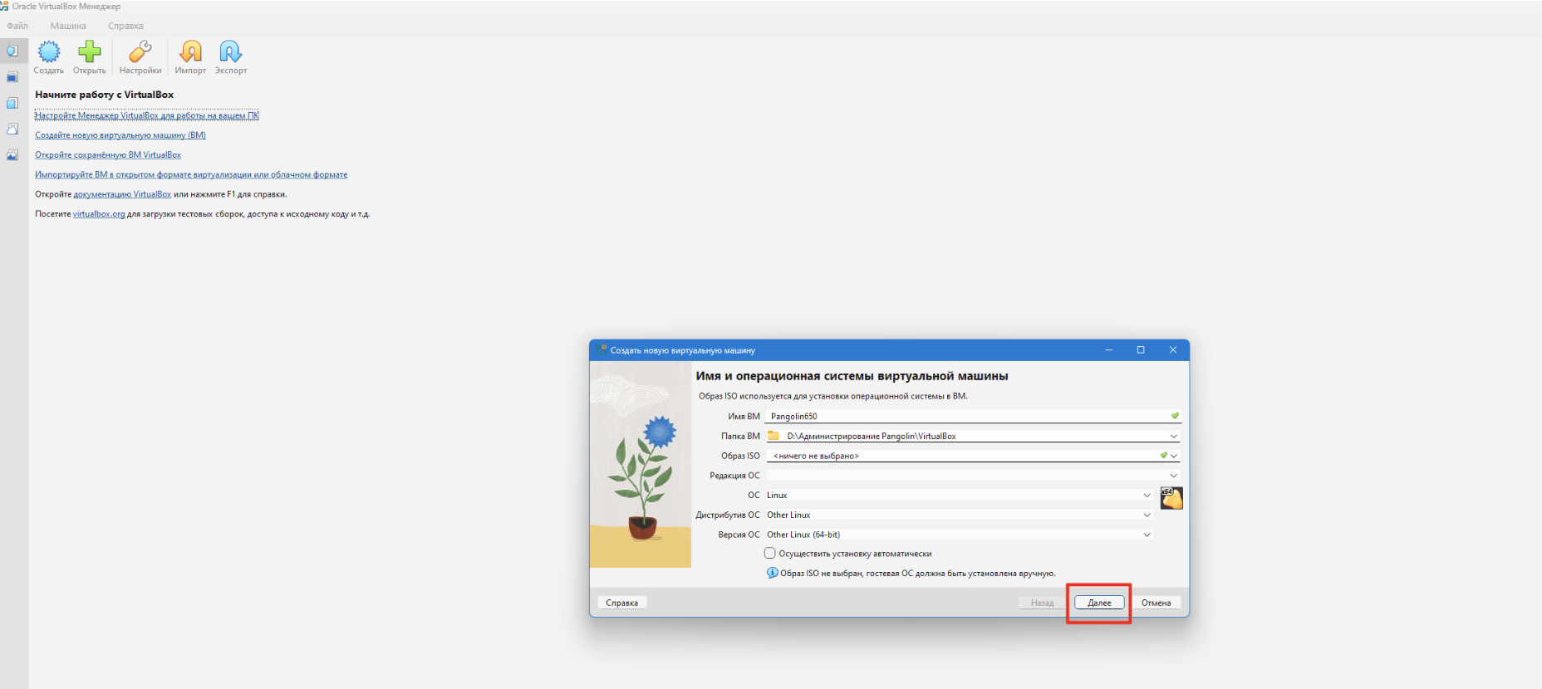Click the Отмена button
Image resolution: width=1542 pixels, height=689 pixels.
[x=1156, y=603]
